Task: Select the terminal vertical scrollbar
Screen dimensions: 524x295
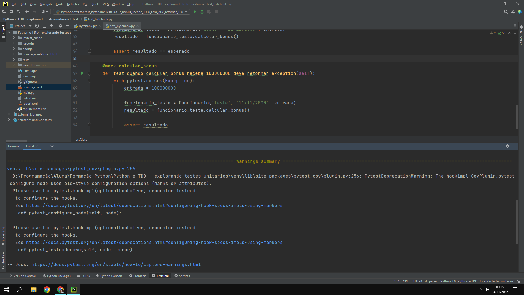Action: [x=517, y=222]
